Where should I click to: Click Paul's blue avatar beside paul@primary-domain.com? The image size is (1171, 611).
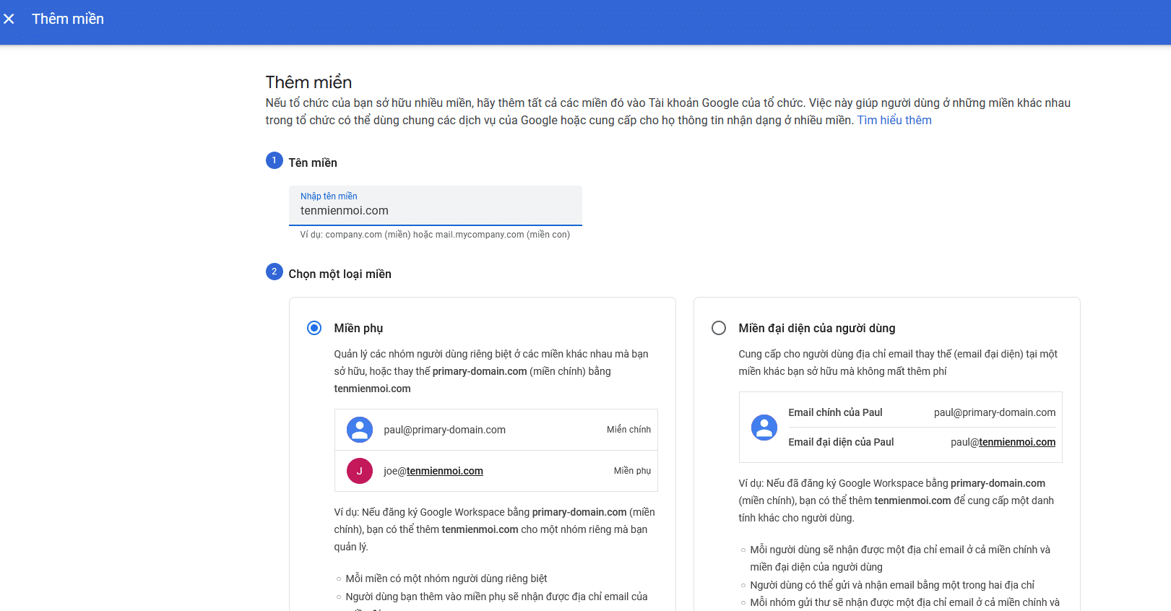coord(359,430)
